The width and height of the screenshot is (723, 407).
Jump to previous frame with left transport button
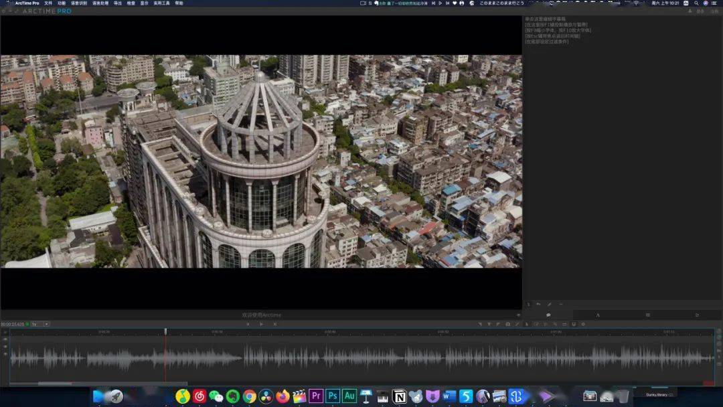tap(248, 324)
